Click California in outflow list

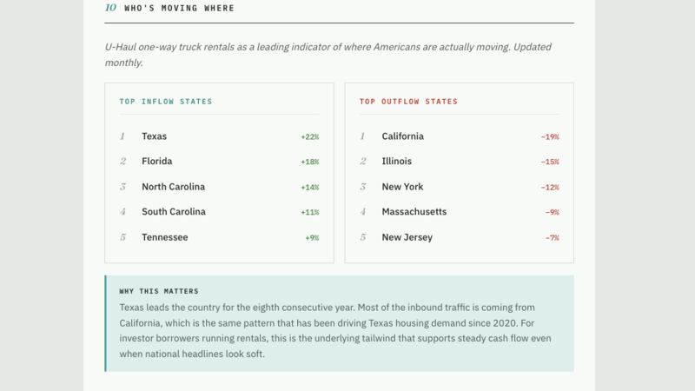(x=402, y=136)
